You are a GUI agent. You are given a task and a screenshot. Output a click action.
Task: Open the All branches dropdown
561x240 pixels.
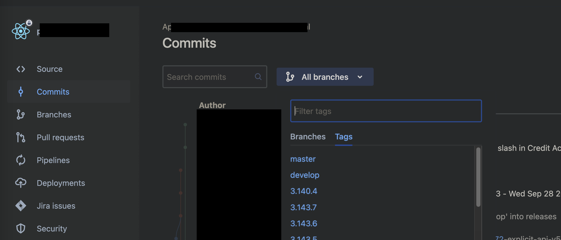325,77
